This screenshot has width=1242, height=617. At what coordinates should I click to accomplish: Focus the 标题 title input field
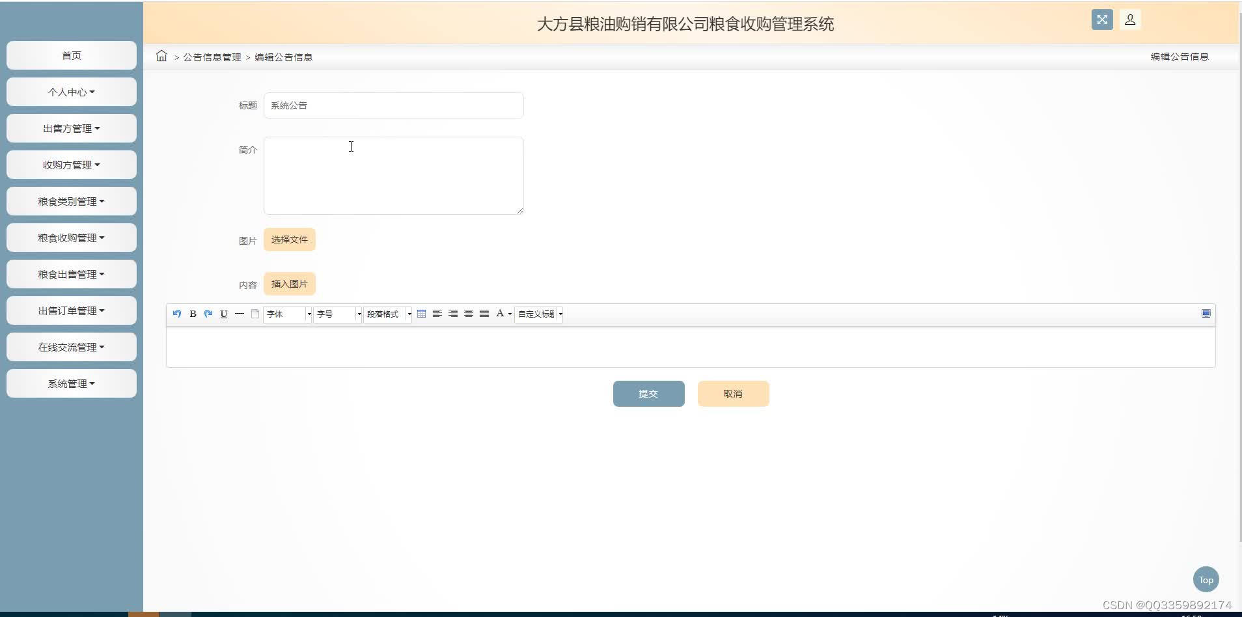394,105
